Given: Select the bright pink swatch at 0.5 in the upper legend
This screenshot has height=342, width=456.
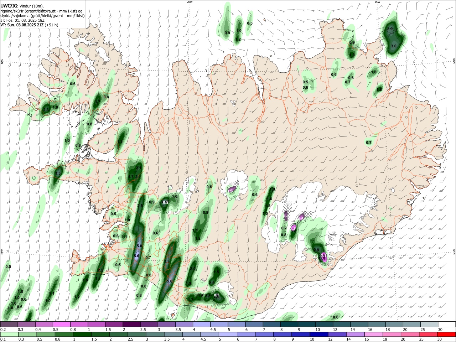Looking at the screenshot, I should [62, 325].
